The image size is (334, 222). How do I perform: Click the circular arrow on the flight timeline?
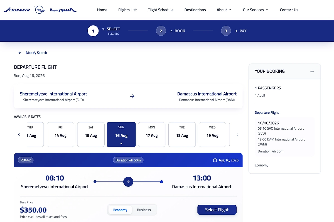pyautogui.click(x=128, y=182)
